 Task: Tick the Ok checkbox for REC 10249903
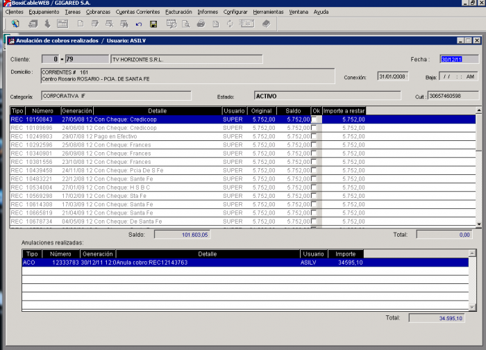315,137
